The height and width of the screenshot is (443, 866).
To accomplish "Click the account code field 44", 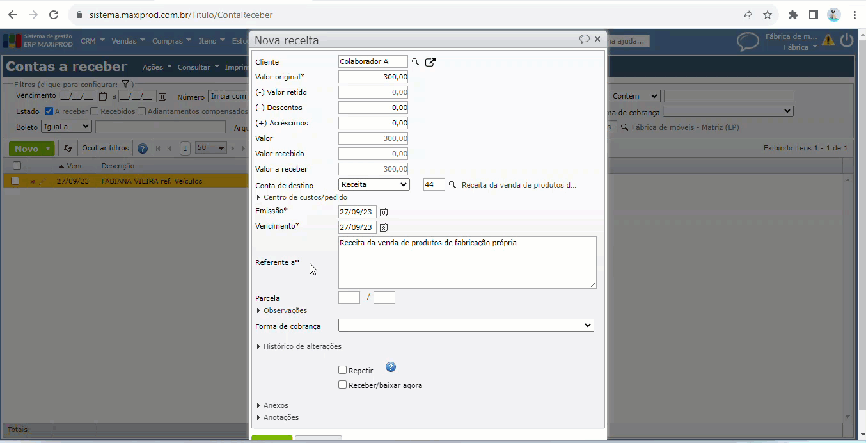I will (434, 184).
